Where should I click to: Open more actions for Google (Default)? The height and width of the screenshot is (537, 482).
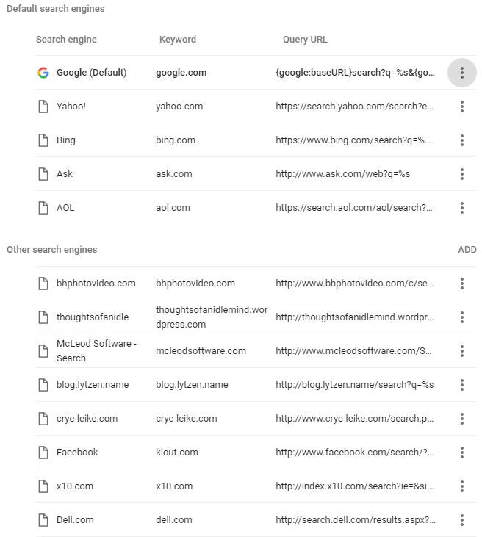[x=462, y=73]
